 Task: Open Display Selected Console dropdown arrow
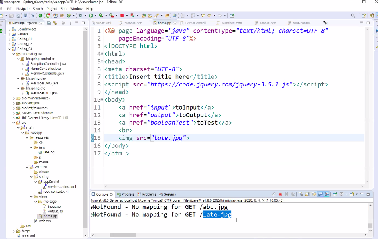click(x=346, y=194)
